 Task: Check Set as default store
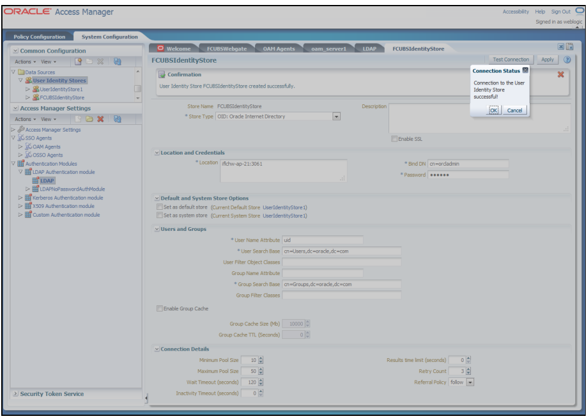[x=159, y=207]
